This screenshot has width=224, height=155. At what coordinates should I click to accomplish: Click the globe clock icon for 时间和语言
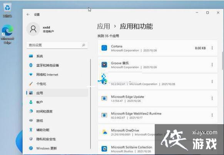pyautogui.click(x=31, y=111)
